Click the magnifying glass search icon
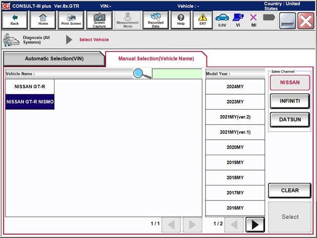 tap(141, 74)
